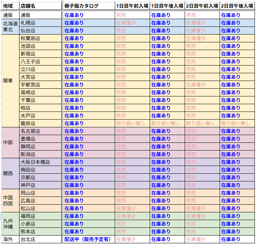Click the 神戸店 store name cell

point(40,185)
